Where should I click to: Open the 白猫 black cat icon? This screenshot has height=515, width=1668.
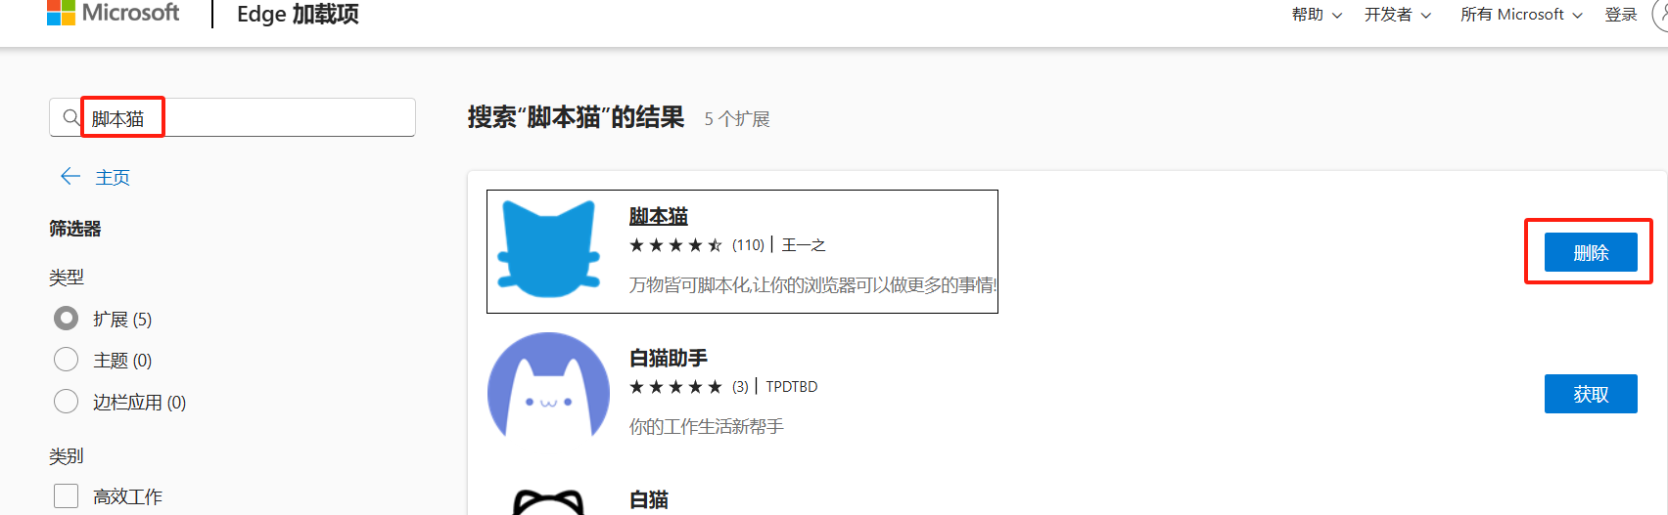548,501
